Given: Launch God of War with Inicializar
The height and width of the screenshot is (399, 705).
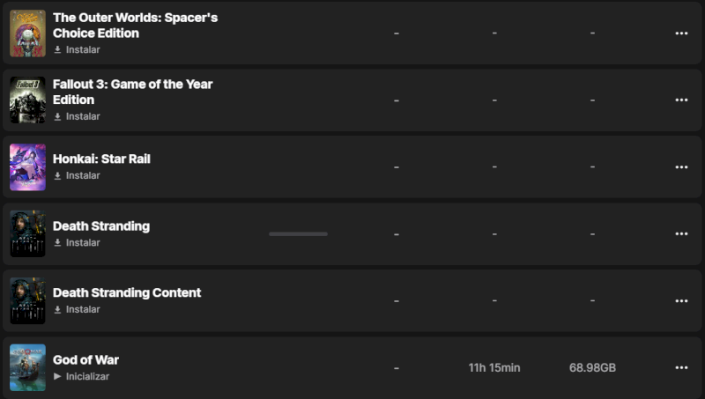Looking at the screenshot, I should 87,376.
